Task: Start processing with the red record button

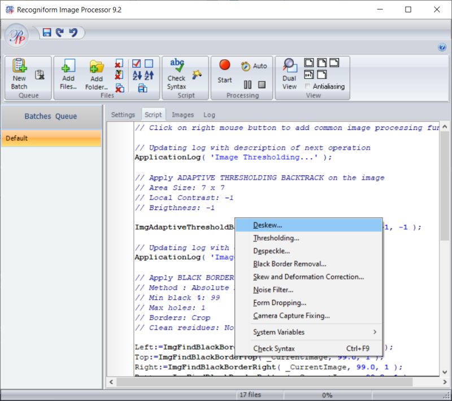Action: click(224, 71)
